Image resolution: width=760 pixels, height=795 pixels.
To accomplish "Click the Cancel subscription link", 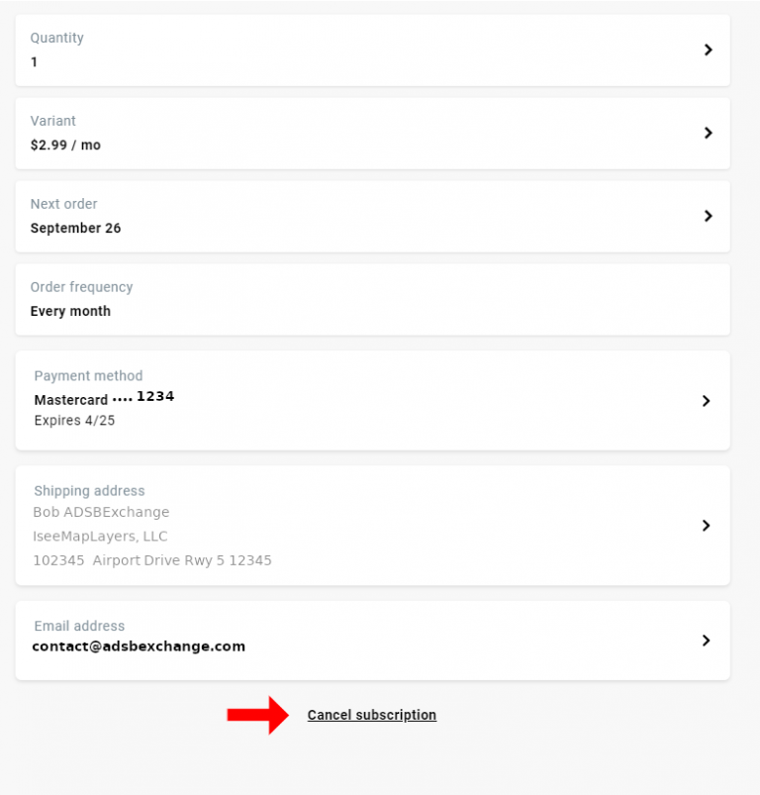I will click(371, 715).
